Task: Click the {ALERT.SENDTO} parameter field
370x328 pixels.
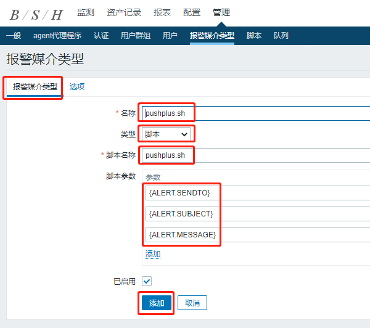Action: pyautogui.click(x=258, y=193)
